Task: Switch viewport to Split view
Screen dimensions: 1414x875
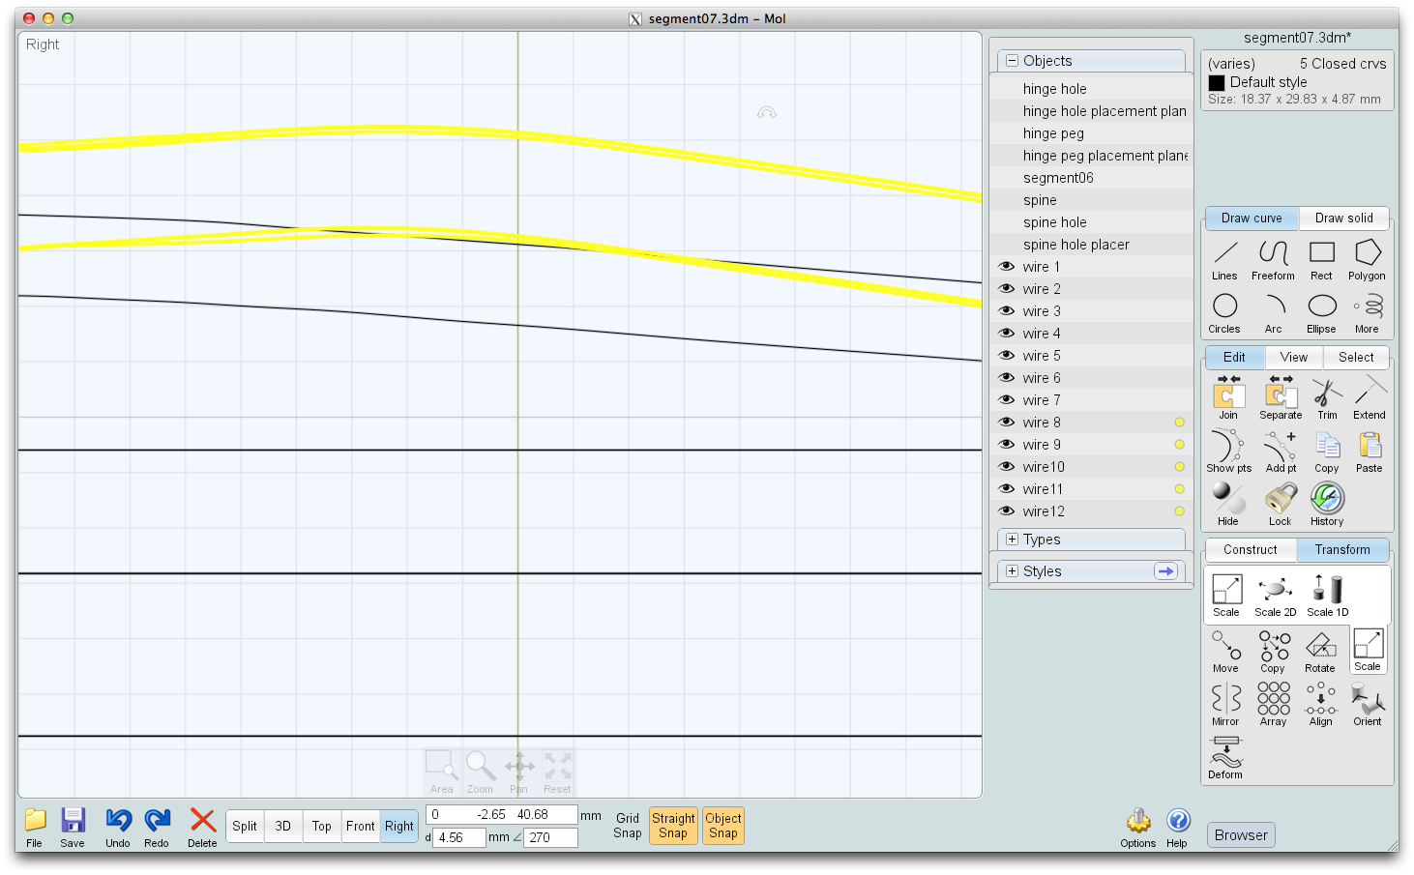Action: (245, 826)
